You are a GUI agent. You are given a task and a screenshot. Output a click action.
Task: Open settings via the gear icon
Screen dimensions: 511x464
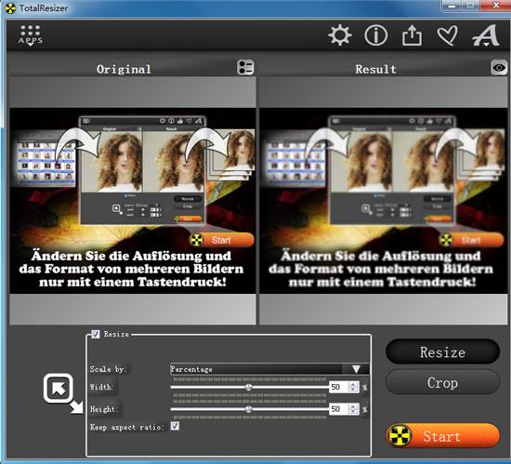(340, 34)
